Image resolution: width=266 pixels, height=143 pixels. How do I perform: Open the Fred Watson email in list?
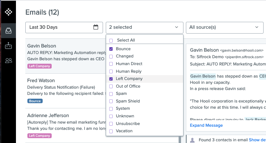(x=66, y=91)
